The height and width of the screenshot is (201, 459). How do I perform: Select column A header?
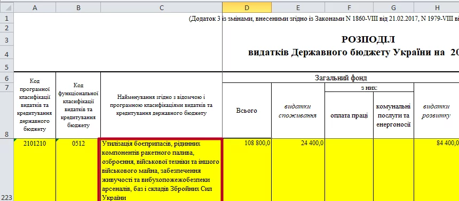[35, 8]
